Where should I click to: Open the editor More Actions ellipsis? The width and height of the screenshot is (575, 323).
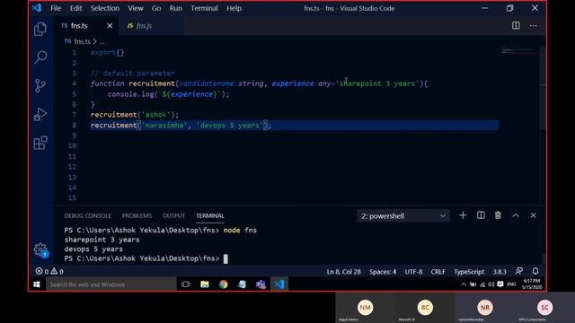[x=533, y=26]
